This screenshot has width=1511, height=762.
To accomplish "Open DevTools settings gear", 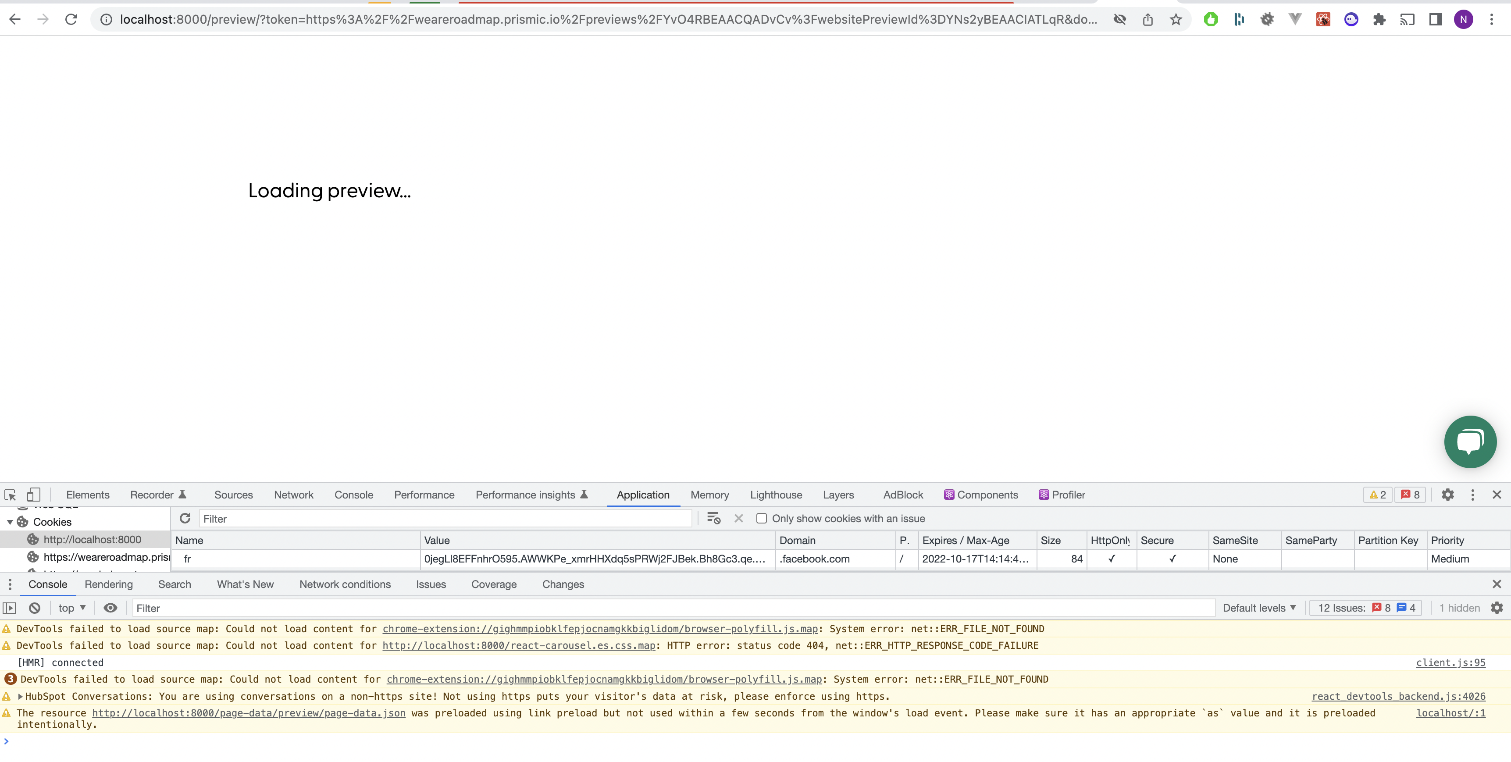I will [x=1448, y=495].
